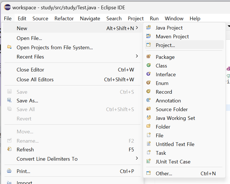Click the JUnit Test Case icon
Image resolution: width=230 pixels, height=184 pixels.
point(148,161)
